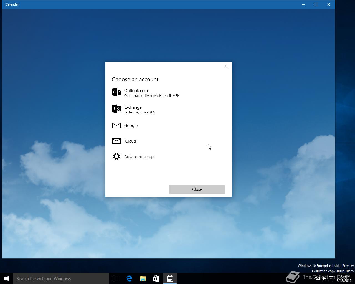Open the taskbar clock and date
Screen dimensions: 355x284
344,278
